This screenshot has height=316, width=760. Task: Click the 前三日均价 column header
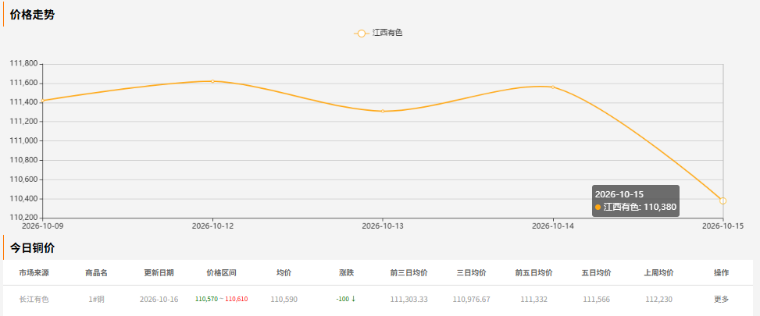tap(409, 273)
